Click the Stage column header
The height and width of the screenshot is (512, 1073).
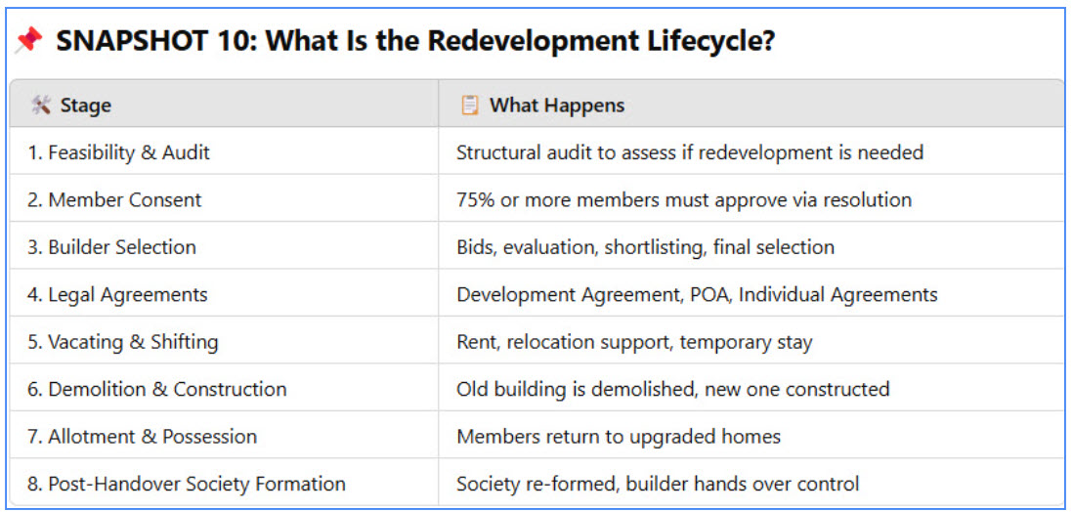pos(224,104)
